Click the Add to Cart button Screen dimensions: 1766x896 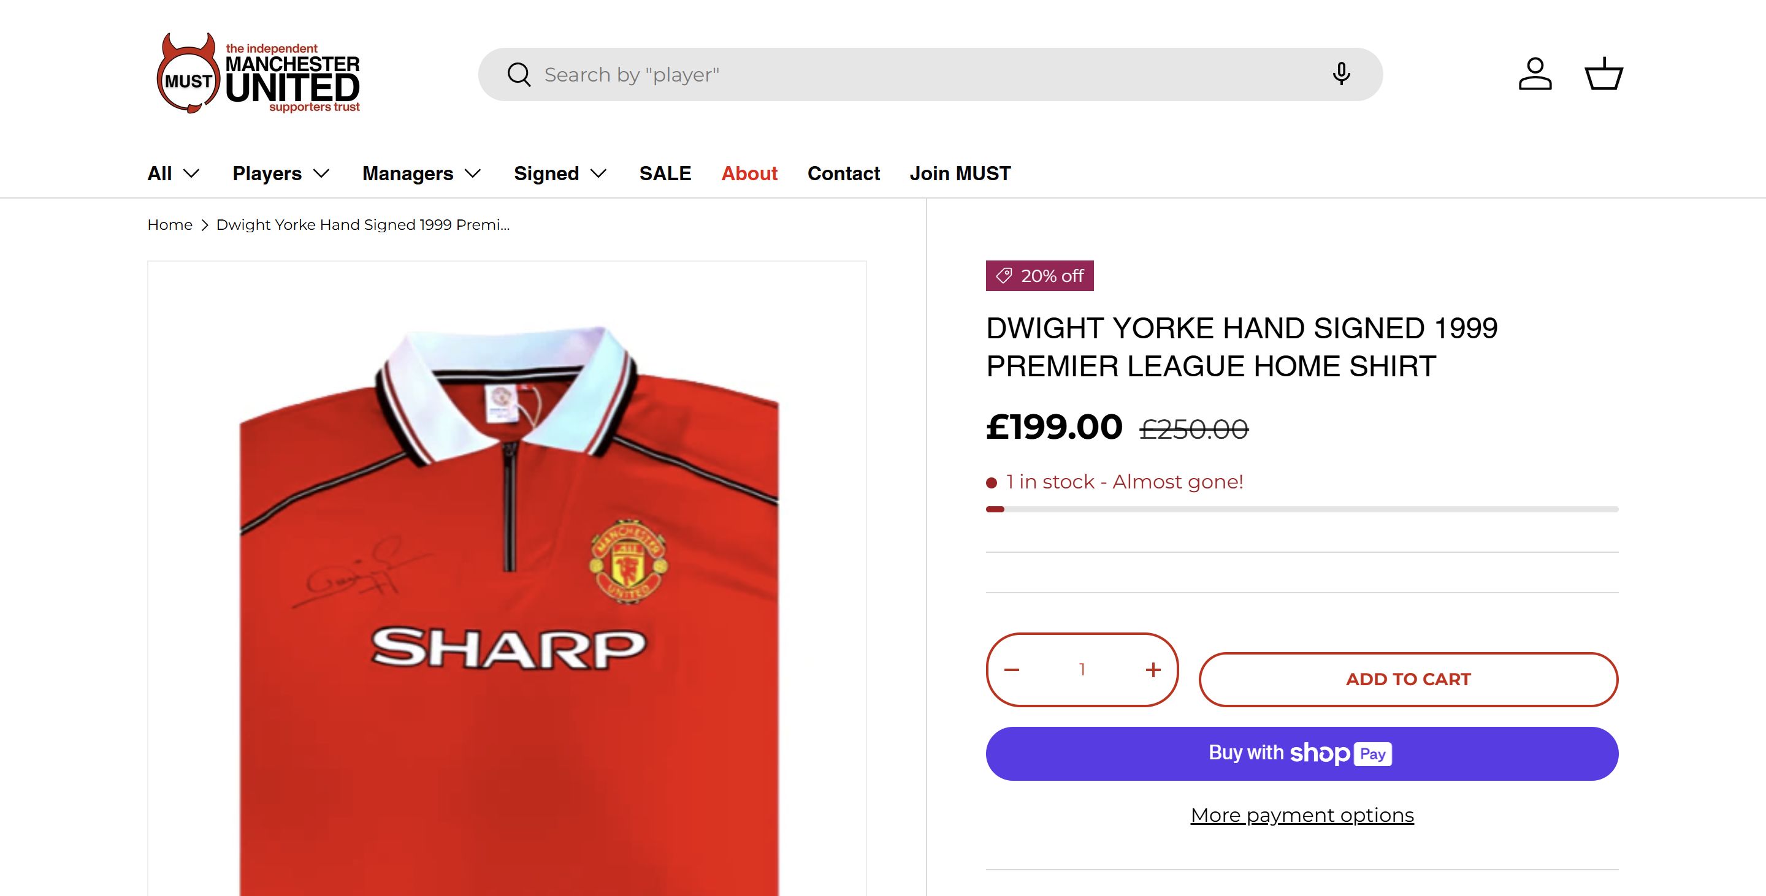tap(1408, 679)
